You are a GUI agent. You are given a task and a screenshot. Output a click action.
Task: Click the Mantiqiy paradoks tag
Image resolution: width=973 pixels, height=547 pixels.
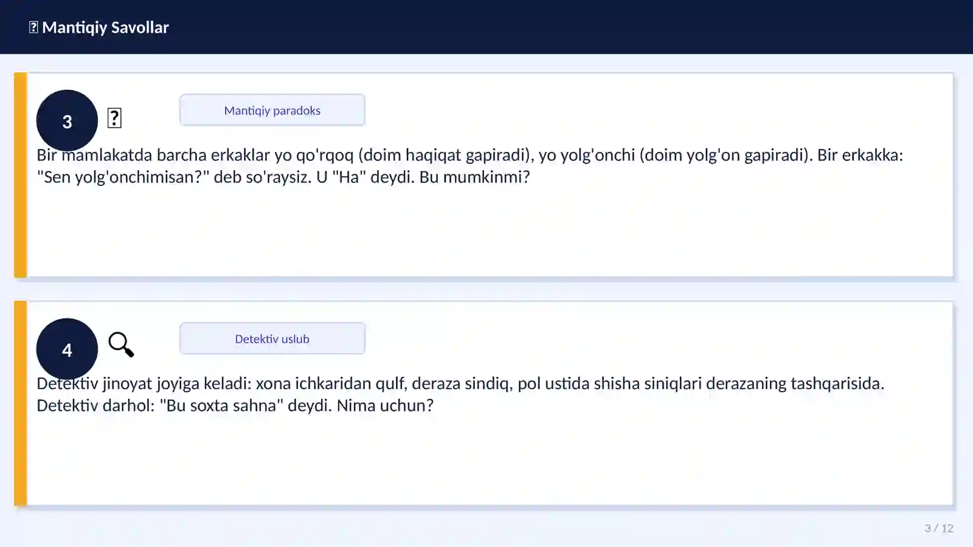coord(272,110)
